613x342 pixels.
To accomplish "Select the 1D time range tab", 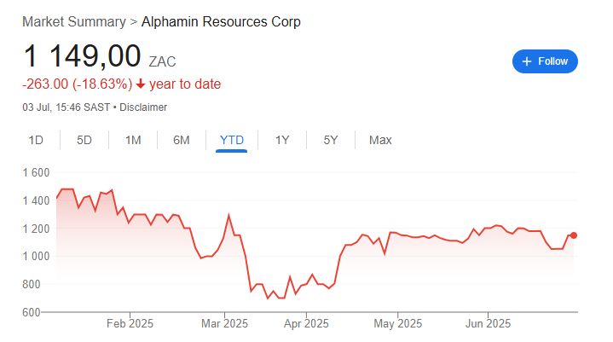I will point(36,140).
